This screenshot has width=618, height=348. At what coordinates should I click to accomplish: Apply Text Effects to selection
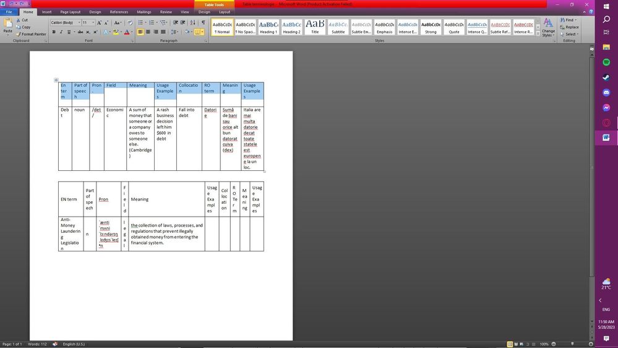(x=106, y=32)
